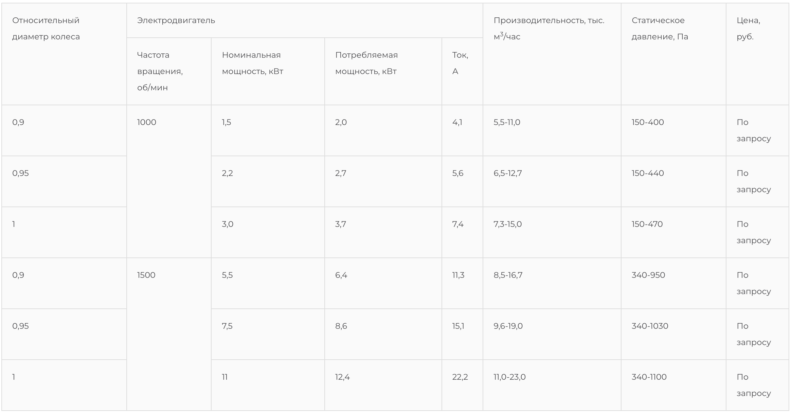Image resolution: width=792 pixels, height=413 pixels.
Task: Select the 12,4 consumed power cell
Action: 342,377
